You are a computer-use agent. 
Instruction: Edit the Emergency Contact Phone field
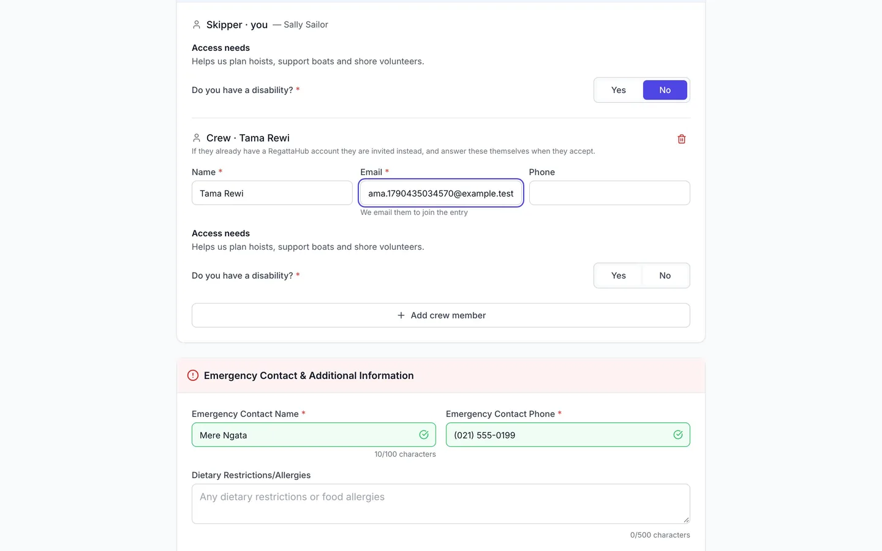568,435
